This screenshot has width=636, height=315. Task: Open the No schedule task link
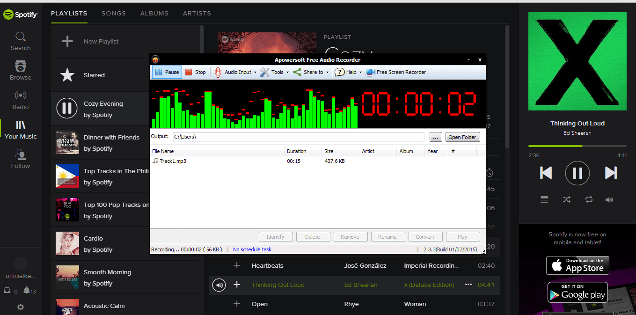[x=252, y=249]
